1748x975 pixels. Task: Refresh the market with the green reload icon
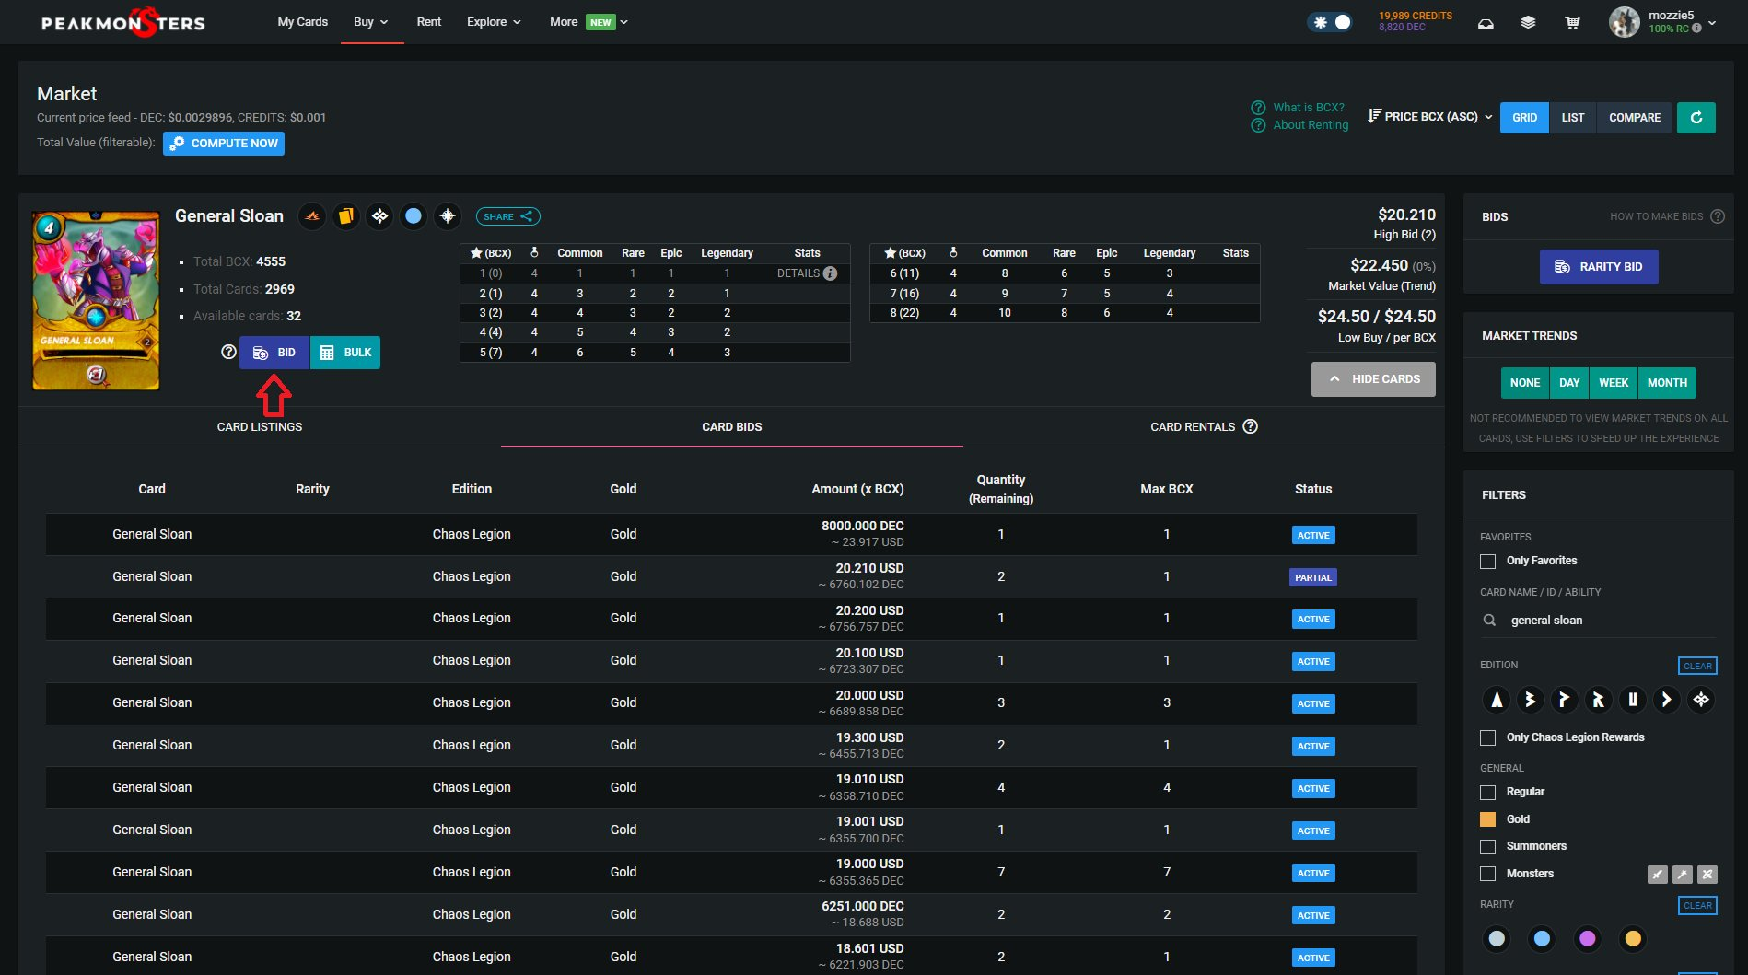pos(1696,118)
